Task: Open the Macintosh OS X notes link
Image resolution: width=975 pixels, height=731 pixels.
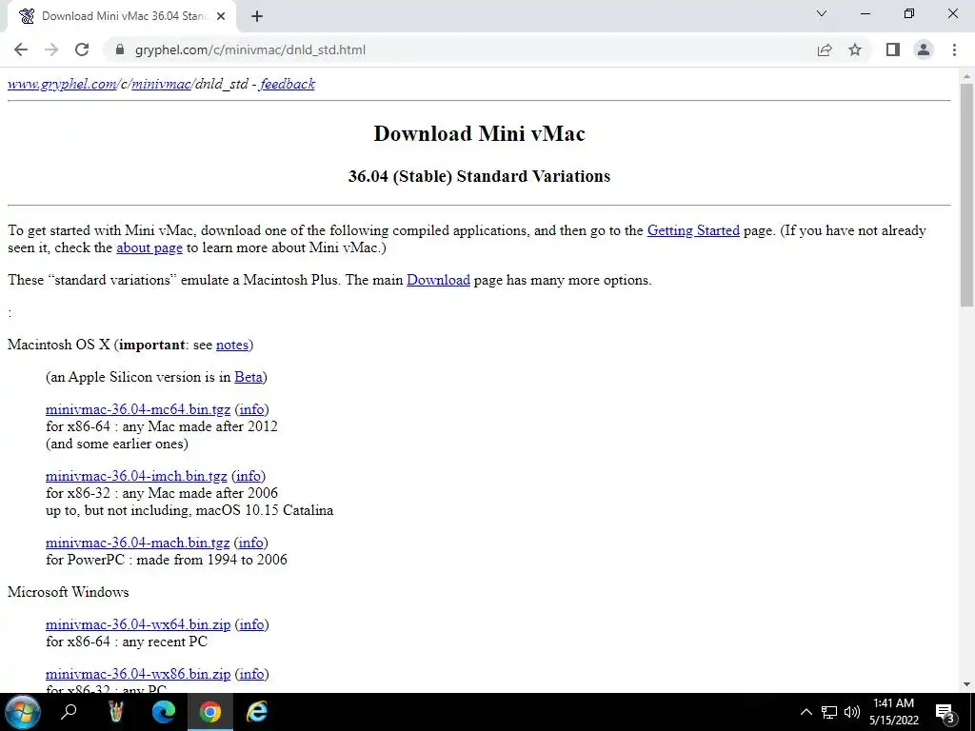Action: coord(232,345)
